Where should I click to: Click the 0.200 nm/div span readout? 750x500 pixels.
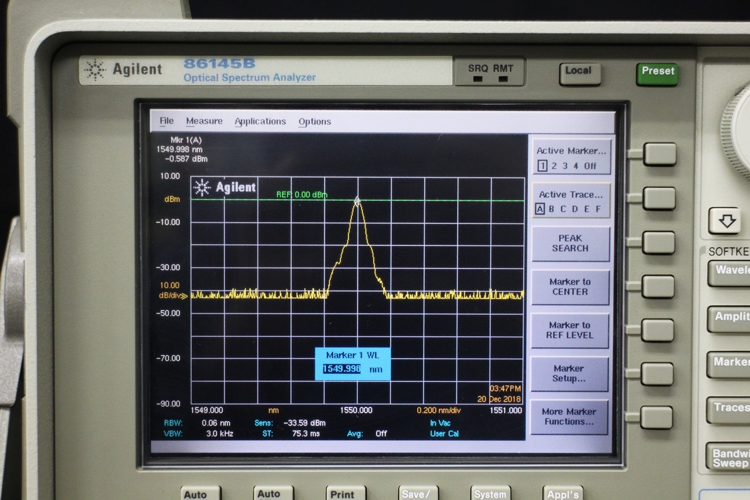[437, 410]
